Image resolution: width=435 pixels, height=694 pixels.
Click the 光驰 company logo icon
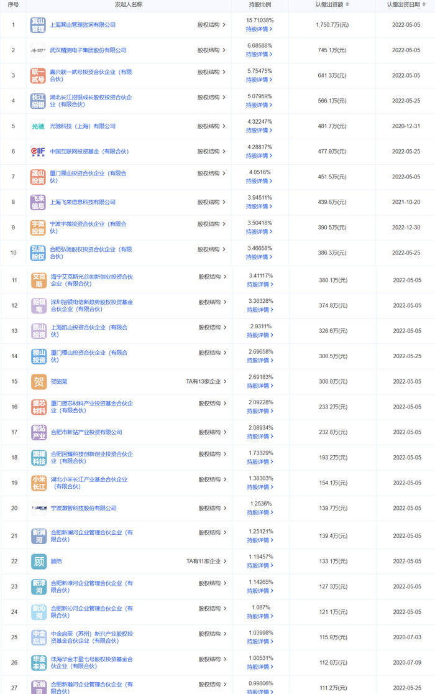[39, 126]
